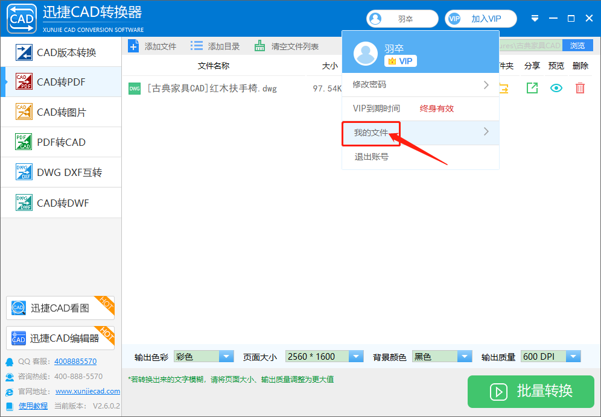Click the 分享 column header

tap(532, 66)
